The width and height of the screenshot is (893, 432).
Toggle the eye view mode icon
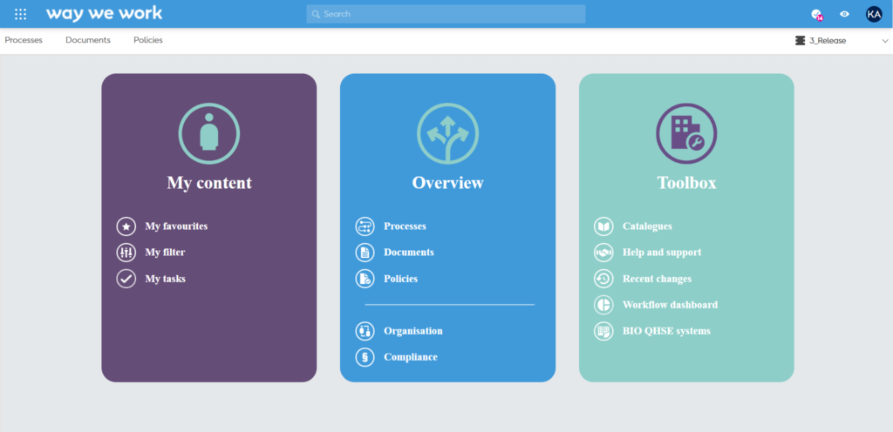point(844,14)
